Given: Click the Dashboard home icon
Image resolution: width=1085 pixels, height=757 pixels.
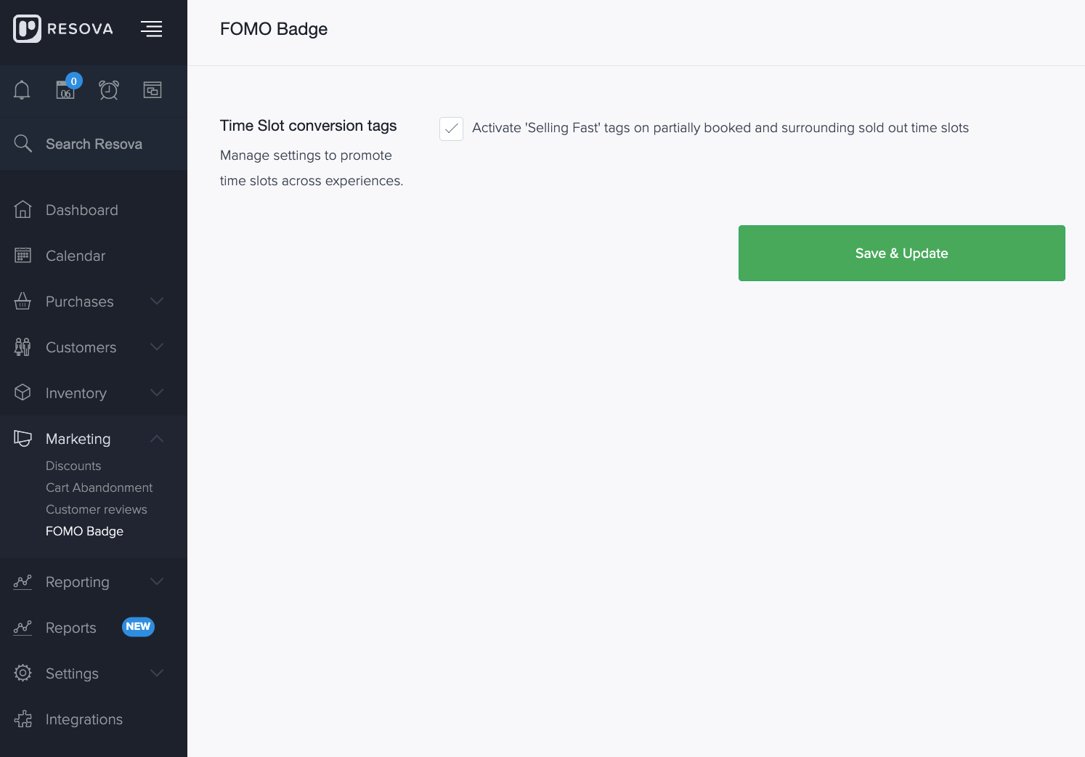Looking at the screenshot, I should tap(23, 209).
